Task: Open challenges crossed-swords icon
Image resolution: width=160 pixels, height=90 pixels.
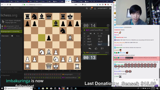Action: tap(95, 8)
